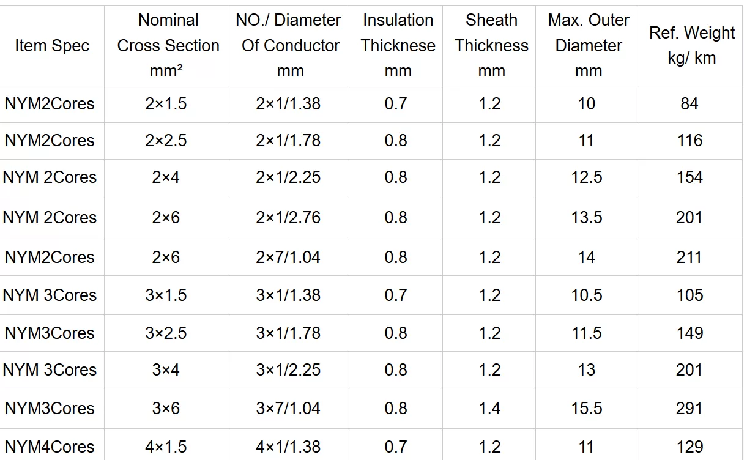Select the 2×7/1.04 conductor cell
This screenshot has height=460, width=747.
(x=288, y=258)
